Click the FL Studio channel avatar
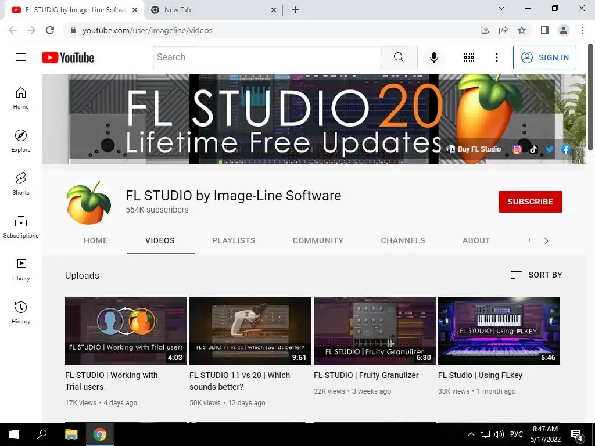The image size is (595, 446). point(88,203)
